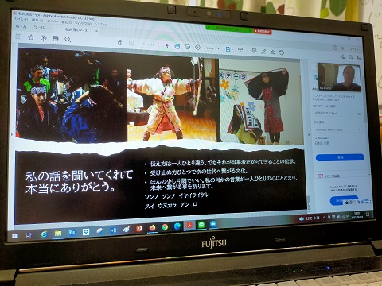Collapse the right tools pane arrow
The height and width of the screenshot is (286, 382).
click(308, 135)
